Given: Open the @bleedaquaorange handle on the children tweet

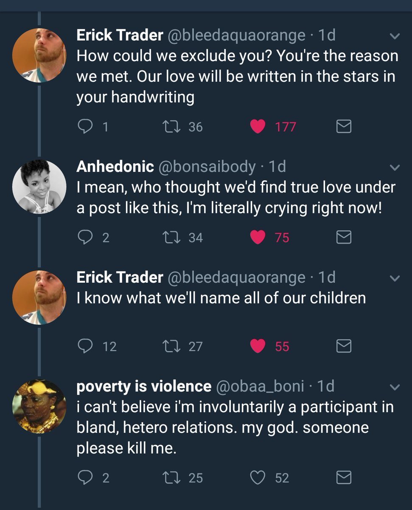Looking at the screenshot, I should pyautogui.click(x=237, y=278).
